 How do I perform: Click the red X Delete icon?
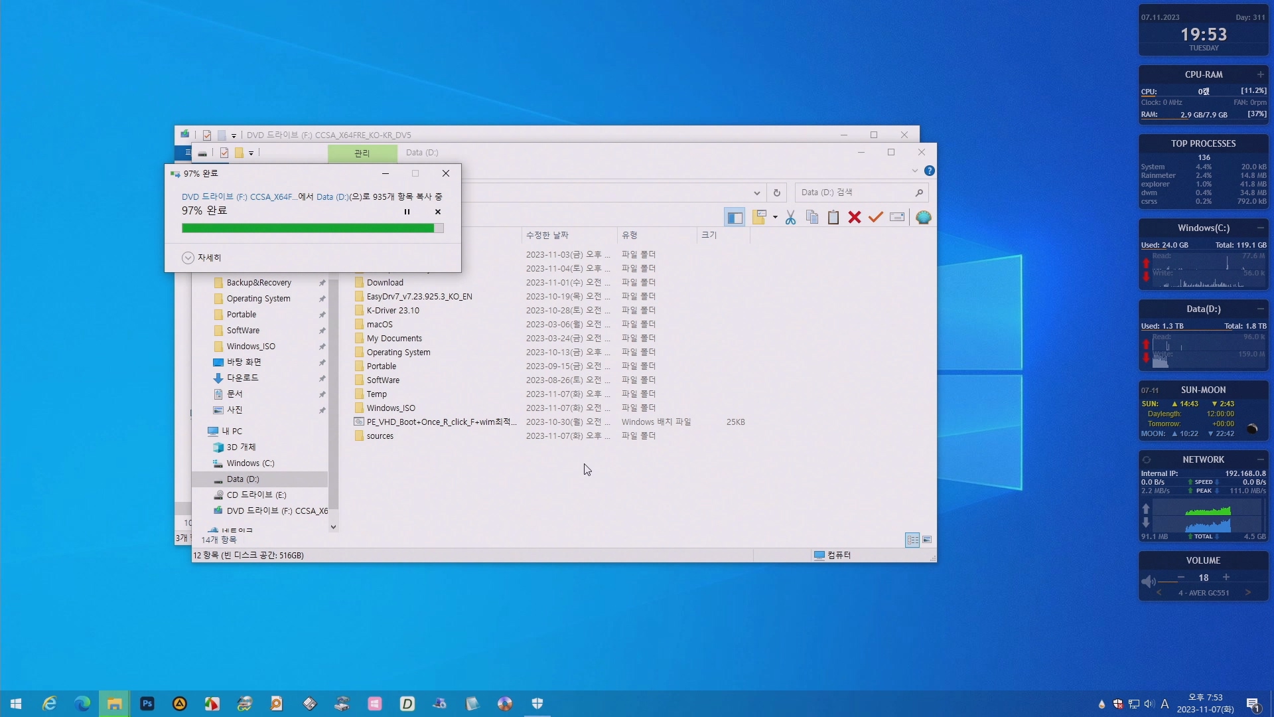(x=855, y=218)
